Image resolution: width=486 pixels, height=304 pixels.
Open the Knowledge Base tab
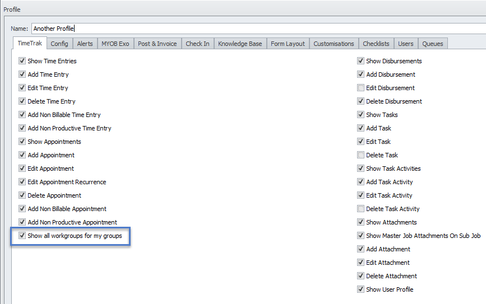click(239, 44)
